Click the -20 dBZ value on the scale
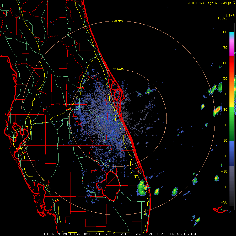 [224, 187]
